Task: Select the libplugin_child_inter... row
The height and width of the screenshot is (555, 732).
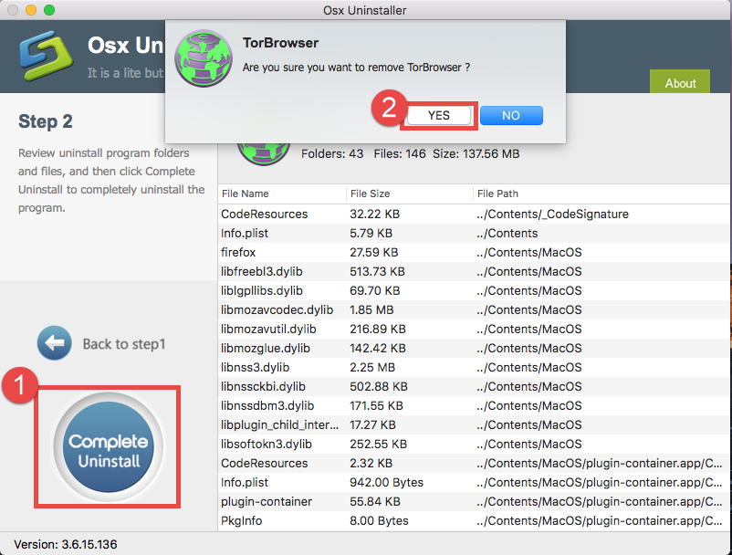Action: pos(474,424)
